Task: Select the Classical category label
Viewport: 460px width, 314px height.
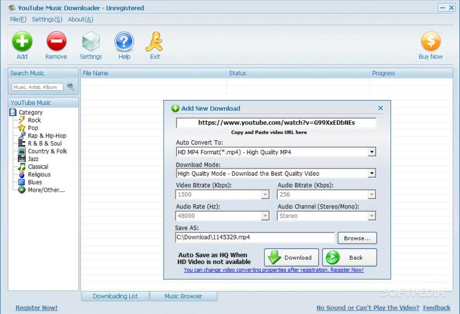Action: point(38,167)
